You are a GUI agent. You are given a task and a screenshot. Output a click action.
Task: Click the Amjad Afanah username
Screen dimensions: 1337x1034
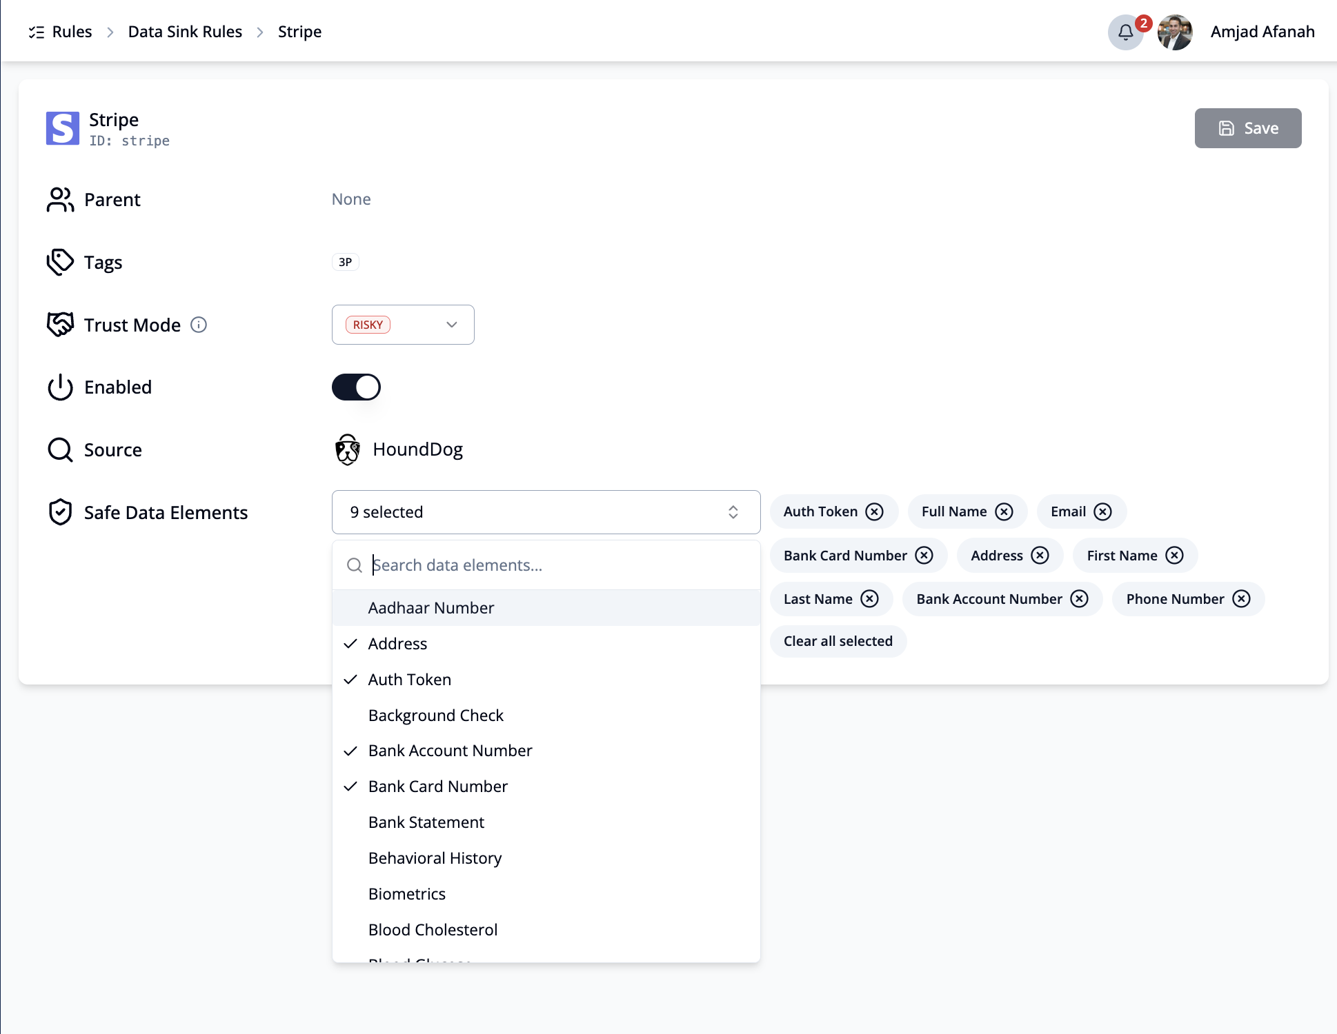point(1262,32)
